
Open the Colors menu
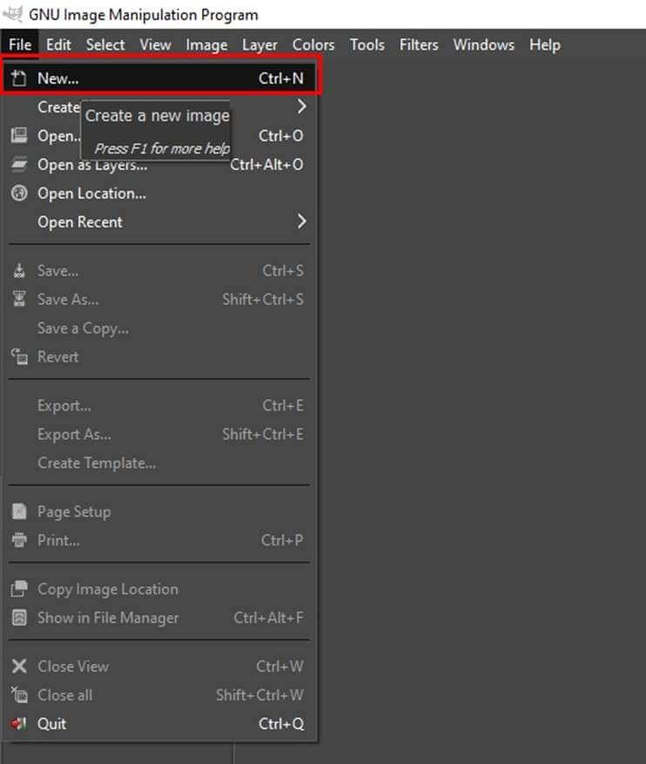pos(313,45)
